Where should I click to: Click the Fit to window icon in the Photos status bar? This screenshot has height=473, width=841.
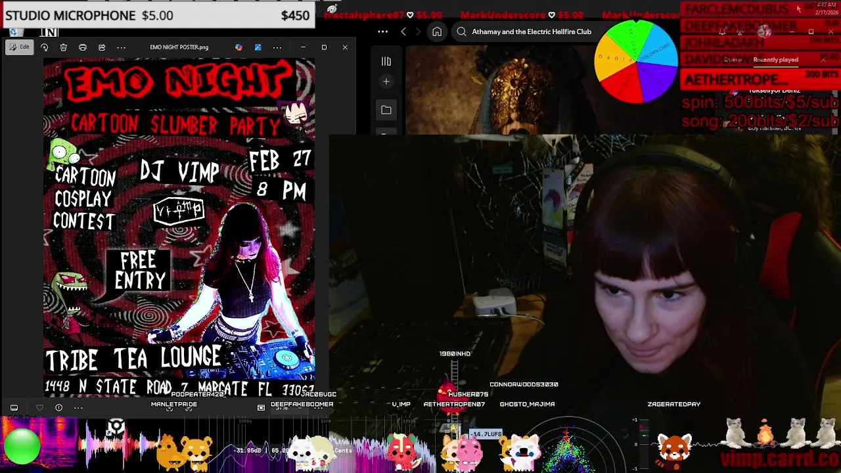261,408
